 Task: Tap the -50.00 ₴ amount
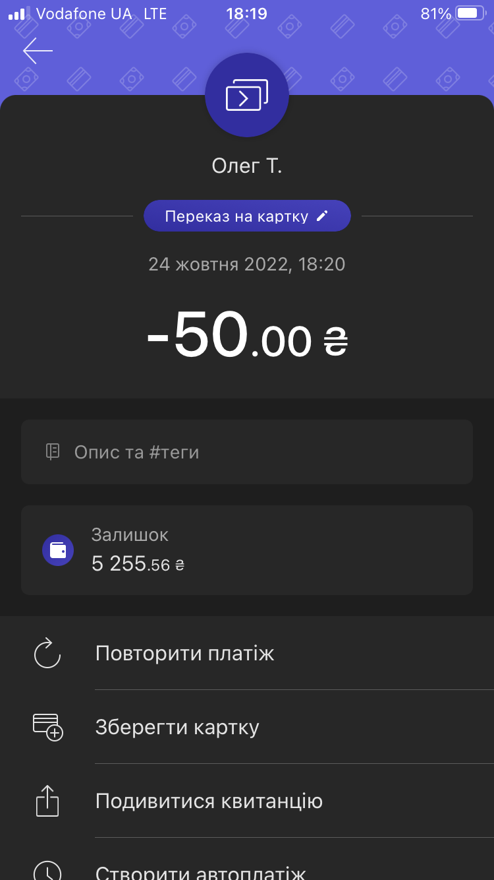(x=247, y=336)
